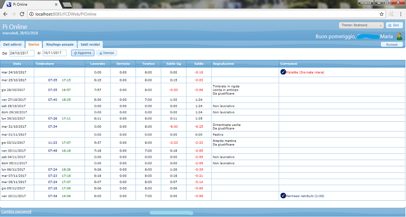Viewport: 406px width, 217px height.
Task: Open the Cambia password link
Action: [x=17, y=211]
